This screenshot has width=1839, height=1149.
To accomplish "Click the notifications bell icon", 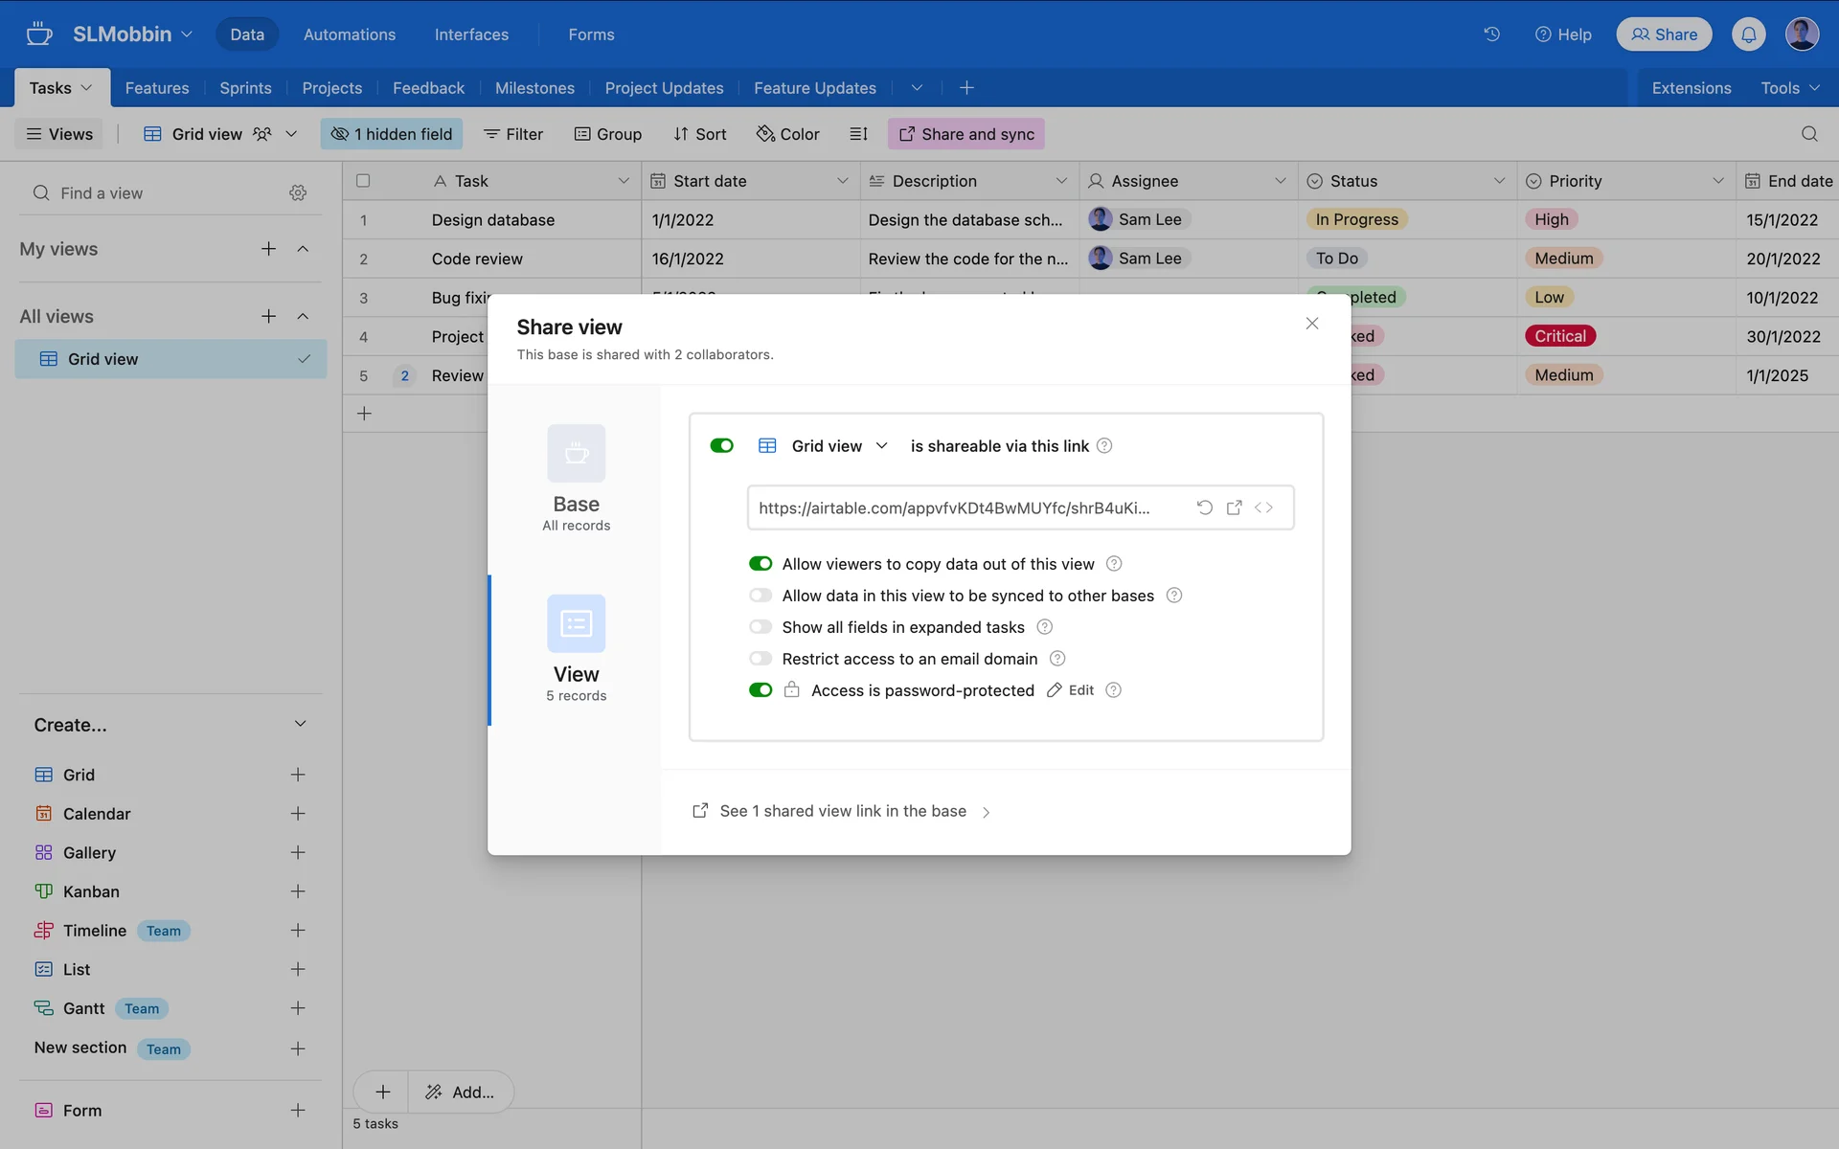I will (1748, 34).
